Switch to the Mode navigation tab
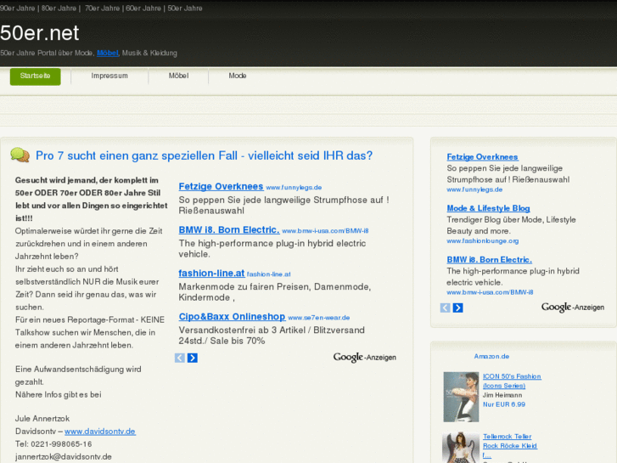 pyautogui.click(x=238, y=76)
